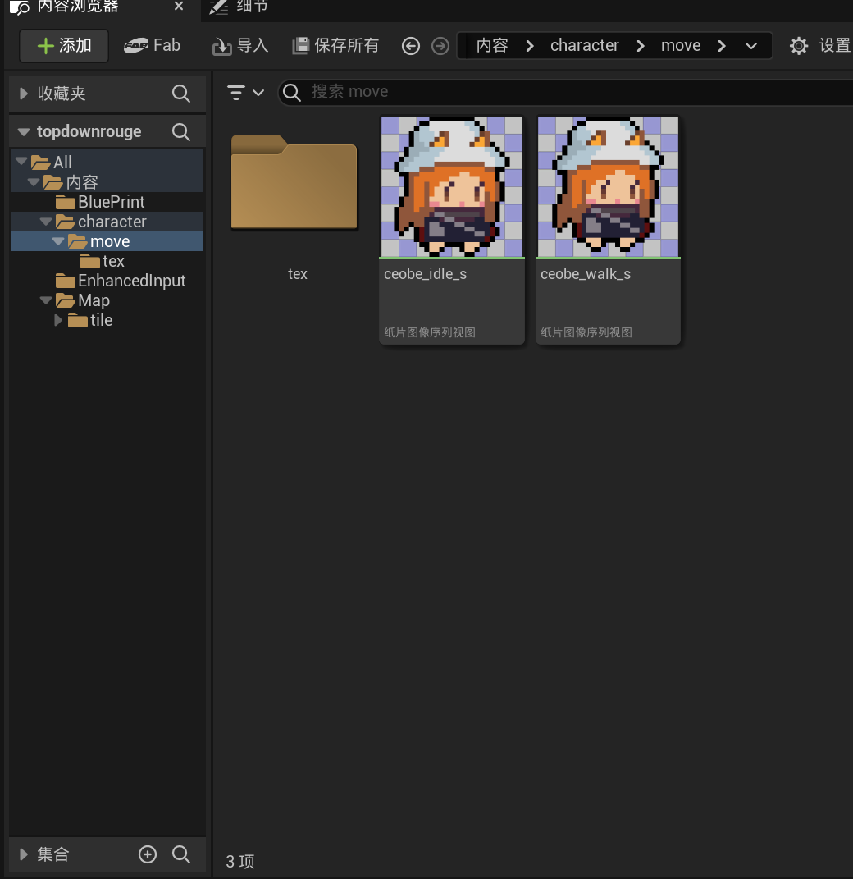Select the move folder in tree

[x=107, y=241]
